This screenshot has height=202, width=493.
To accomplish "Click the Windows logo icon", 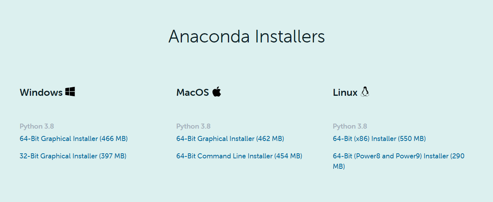I will pyautogui.click(x=70, y=92).
